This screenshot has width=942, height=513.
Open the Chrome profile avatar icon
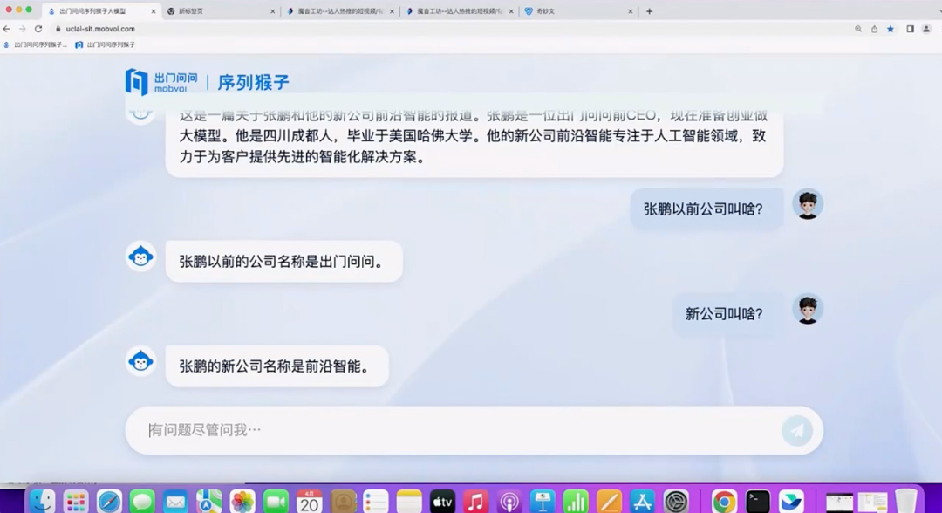[x=926, y=29]
